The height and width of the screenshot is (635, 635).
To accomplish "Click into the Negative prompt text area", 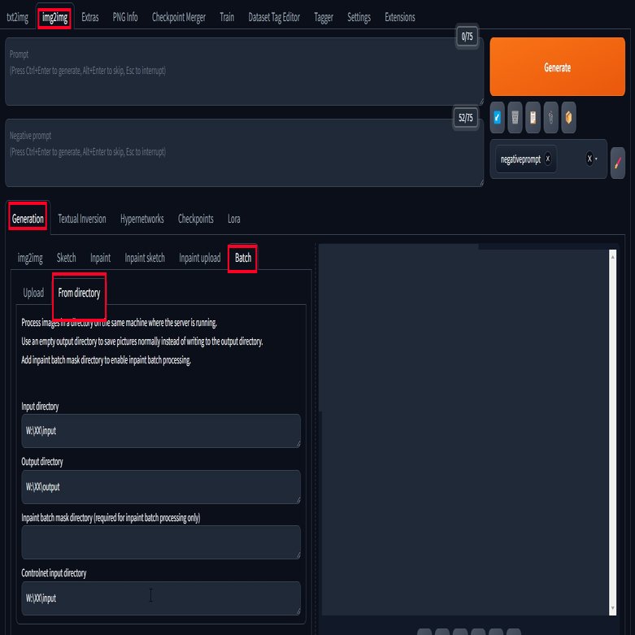I will [244, 153].
